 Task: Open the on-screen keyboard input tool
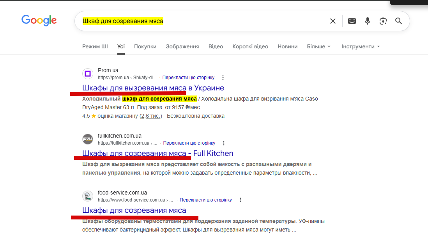click(x=352, y=21)
